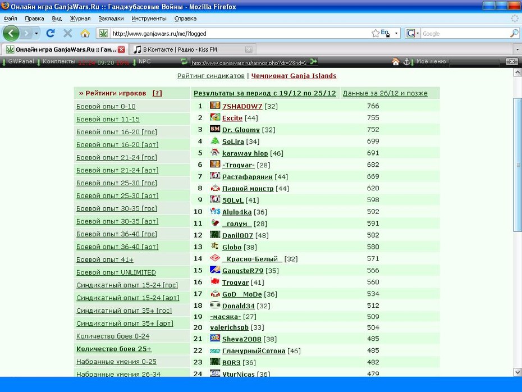Viewport: 522px width, 392px height.
Task: Bookmark this page with the star icon
Action: pos(375,33)
